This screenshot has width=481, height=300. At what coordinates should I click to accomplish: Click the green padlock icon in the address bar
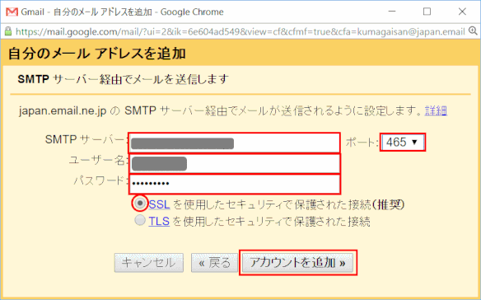[8, 31]
